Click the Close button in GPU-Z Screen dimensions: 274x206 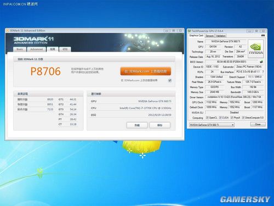point(258,124)
